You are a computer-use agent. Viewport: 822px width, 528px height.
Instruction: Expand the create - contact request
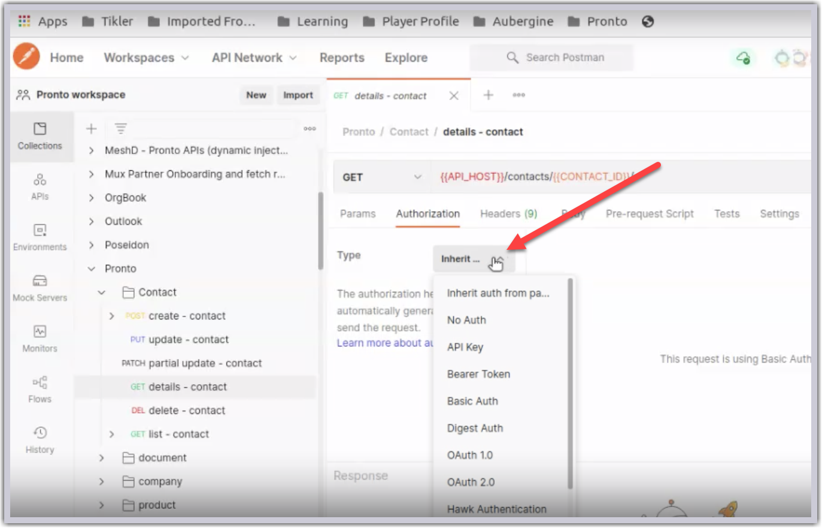[112, 316]
